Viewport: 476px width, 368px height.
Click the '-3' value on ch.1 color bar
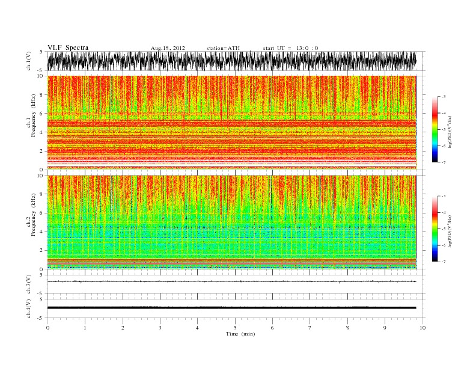443,97
